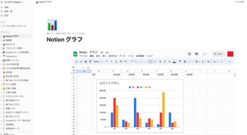This screenshot has width=247, height=135.
Task: Open the データ menu in Sheets
Action: (x=122, y=56)
